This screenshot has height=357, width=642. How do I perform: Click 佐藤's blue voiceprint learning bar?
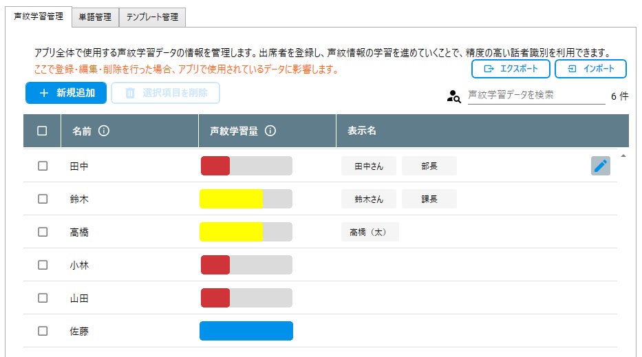click(x=246, y=331)
